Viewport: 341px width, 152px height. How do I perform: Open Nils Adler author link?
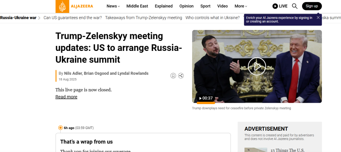(73, 74)
